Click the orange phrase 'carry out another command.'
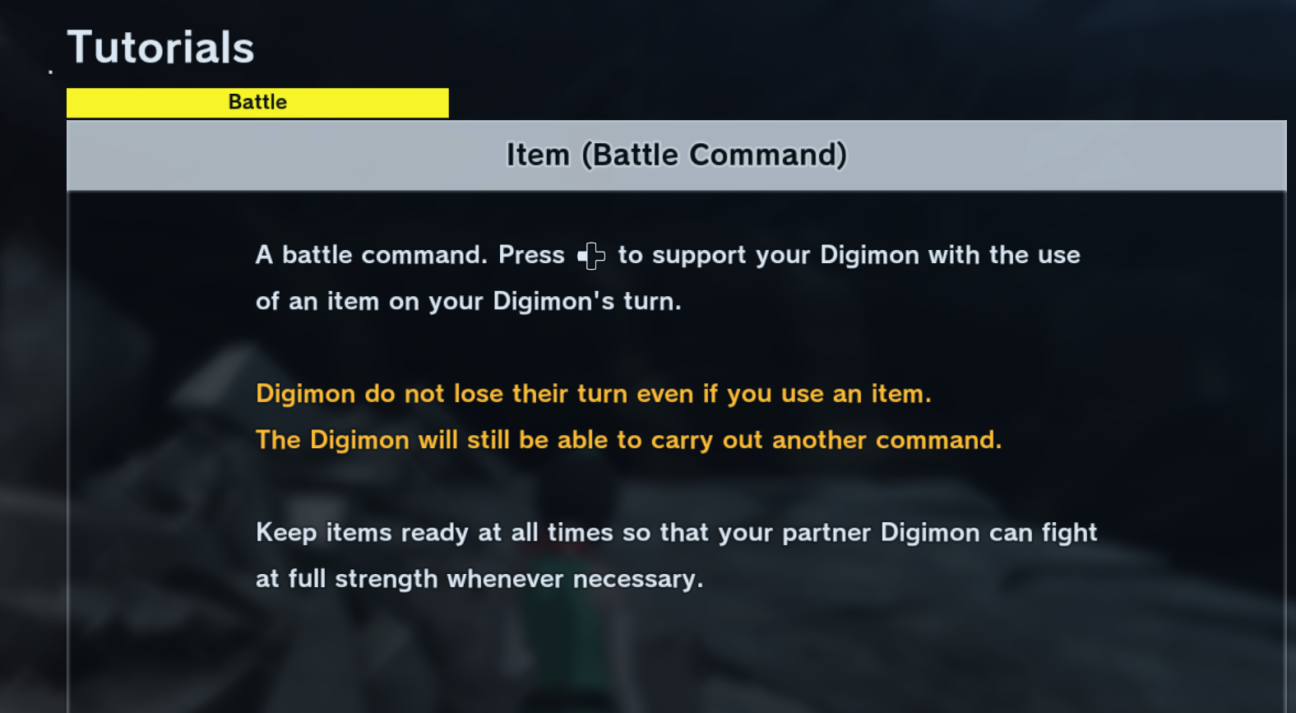 click(x=826, y=441)
